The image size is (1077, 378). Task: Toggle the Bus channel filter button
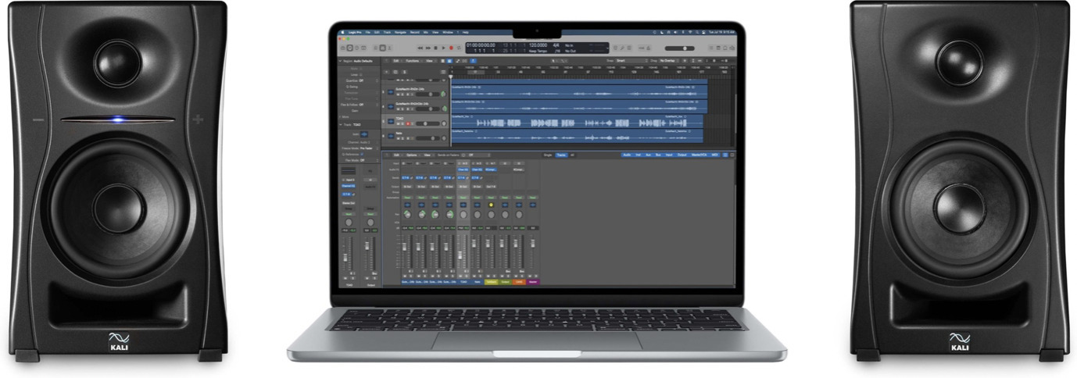click(658, 155)
